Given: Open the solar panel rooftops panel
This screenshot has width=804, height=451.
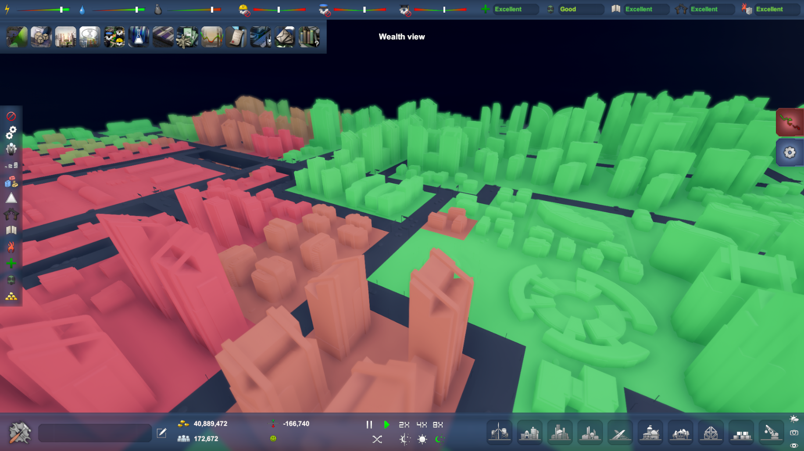Looking at the screenshot, I should tap(163, 37).
